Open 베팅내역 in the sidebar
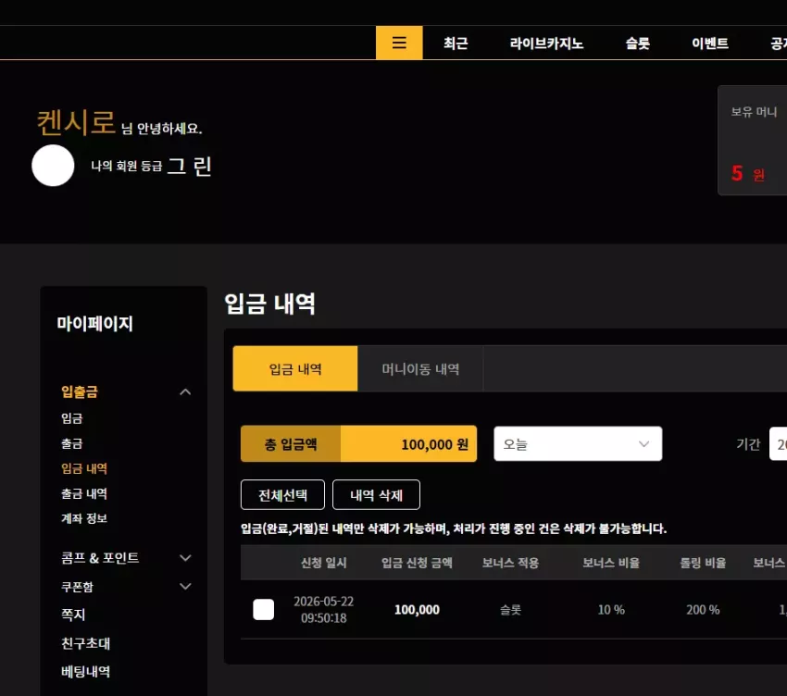Screen dimensions: 787x696 click(x=85, y=671)
